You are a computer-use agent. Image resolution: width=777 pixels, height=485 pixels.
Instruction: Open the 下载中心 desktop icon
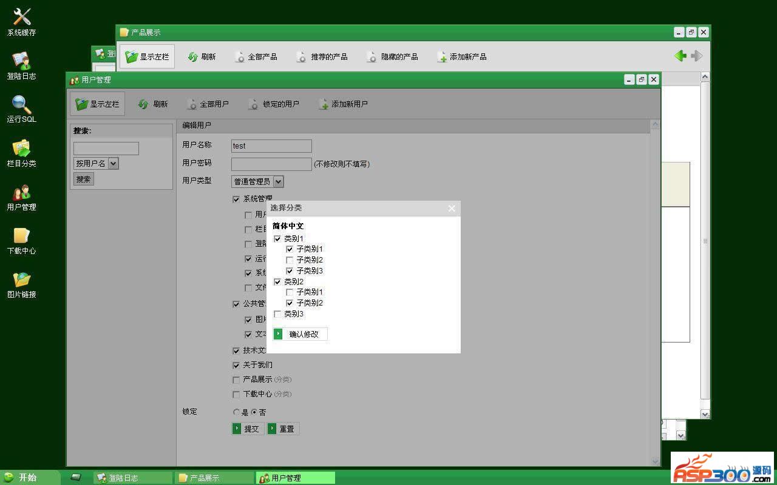click(21, 241)
